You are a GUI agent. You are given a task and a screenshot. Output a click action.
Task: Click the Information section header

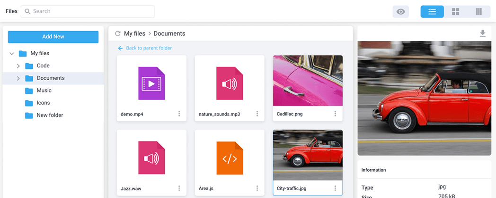[x=373, y=170]
